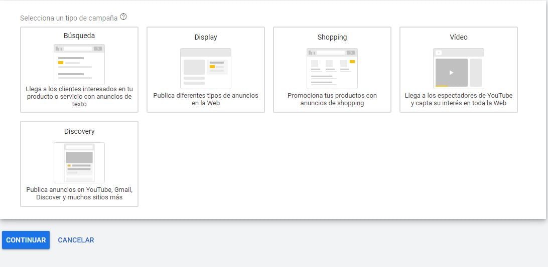The image size is (548, 267).
Task: Click the Búsqueda text ads description
Action: [79, 96]
